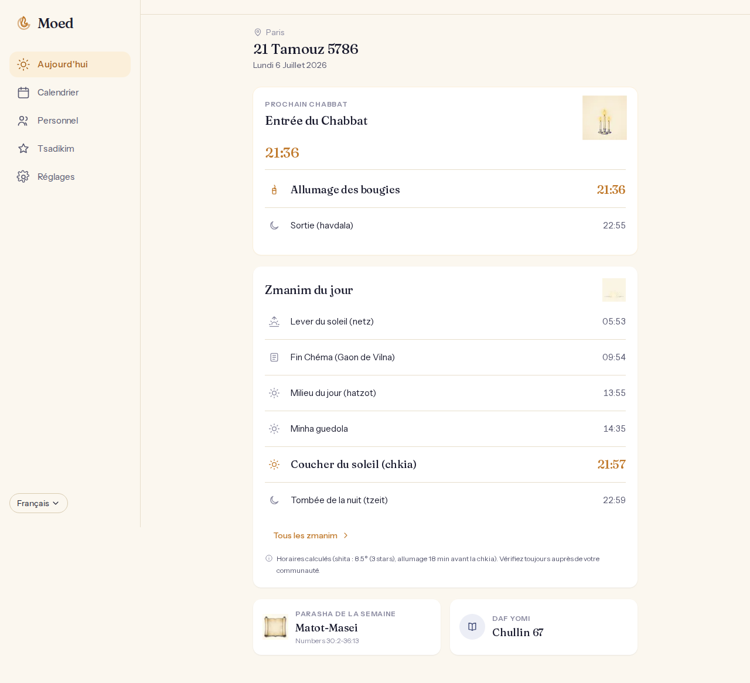
Task: Click the sun icon beside Aujourd'hui
Action: (23, 64)
